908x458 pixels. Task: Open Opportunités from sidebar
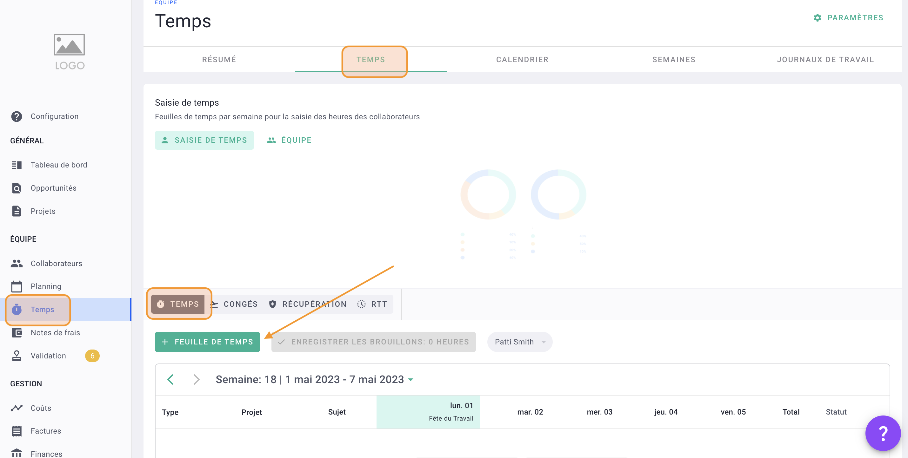pos(54,188)
